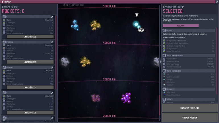Click the rename pencil icon for rocket 6
Image resolution: width=219 pixels, height=123 pixels.
[x=52, y=17]
